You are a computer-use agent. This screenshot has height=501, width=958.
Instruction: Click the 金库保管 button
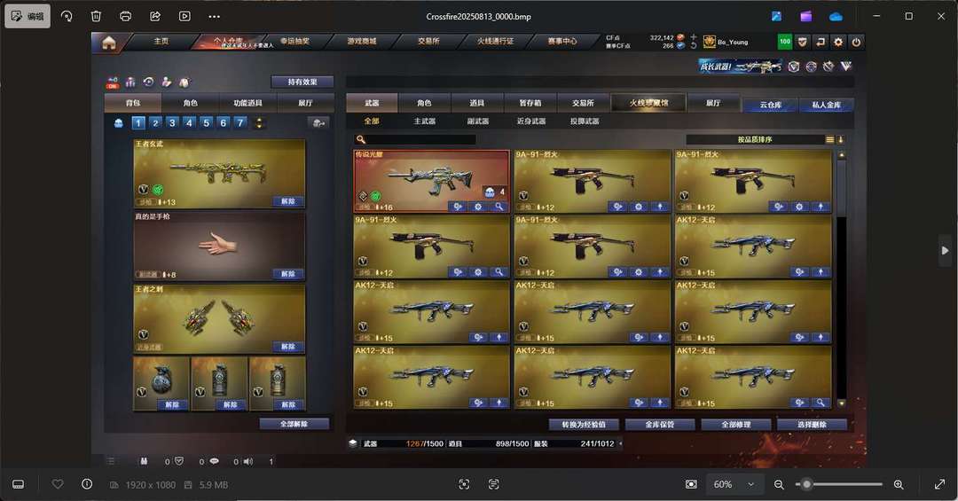point(660,424)
